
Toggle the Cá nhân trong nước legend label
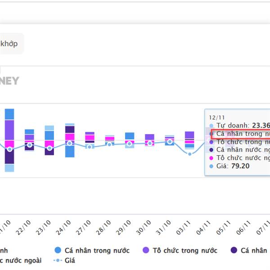97,251
